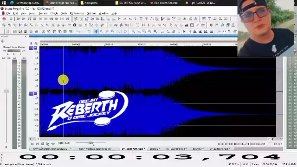The image size is (297, 167).
Task: Open the Effects menu
Action: (54, 13)
